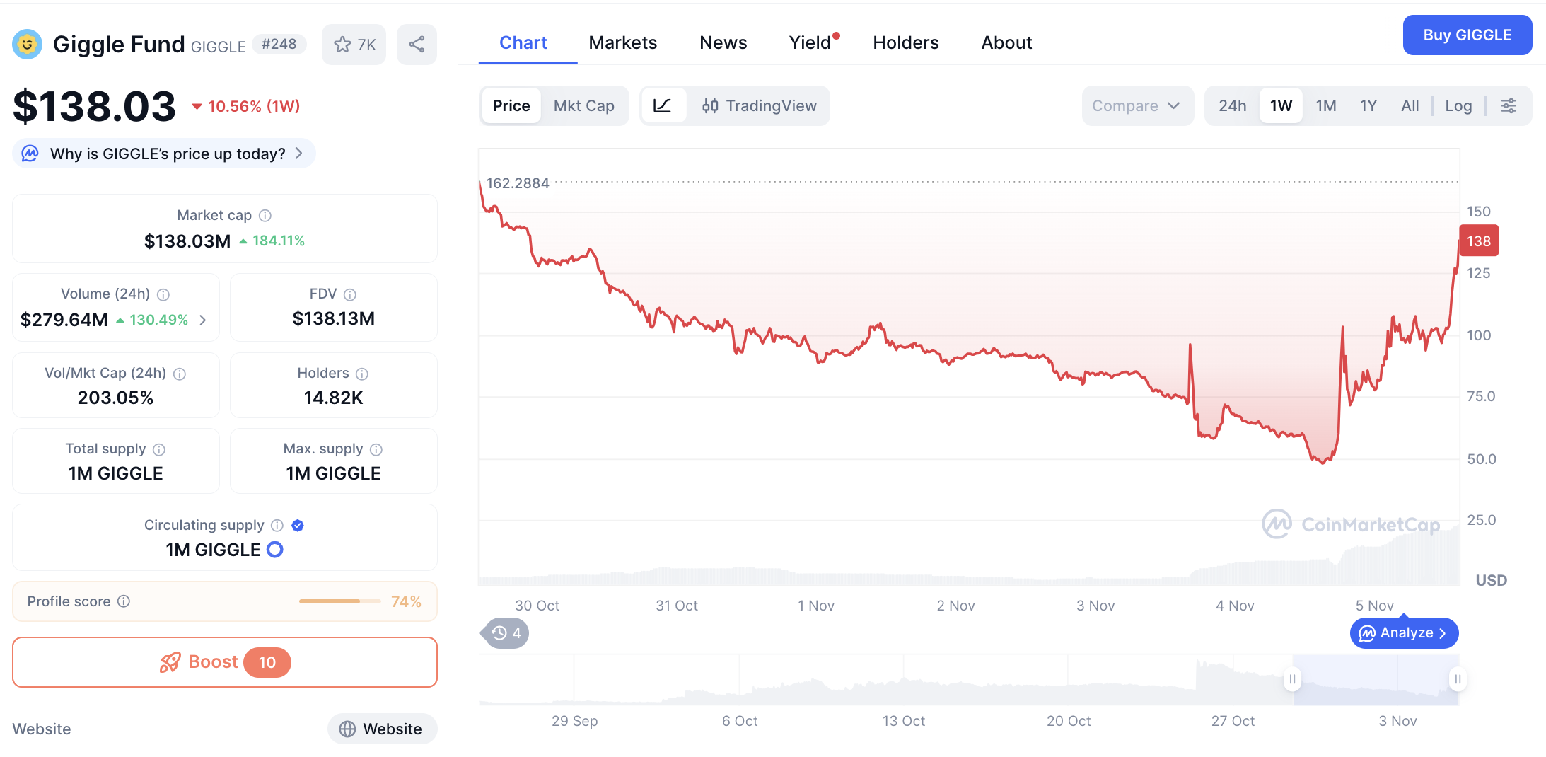Click the share icon next to watchlist star
The height and width of the screenshot is (757, 1546).
point(417,45)
